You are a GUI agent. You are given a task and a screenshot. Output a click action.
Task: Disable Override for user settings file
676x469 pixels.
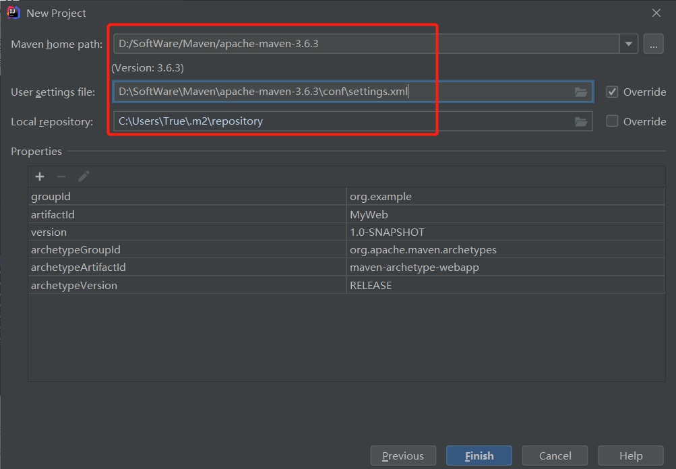612,92
